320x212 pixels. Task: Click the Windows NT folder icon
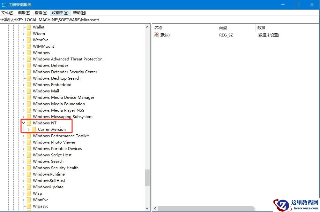(29, 123)
